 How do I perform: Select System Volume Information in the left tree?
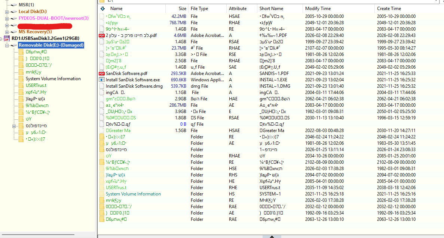[53, 79]
